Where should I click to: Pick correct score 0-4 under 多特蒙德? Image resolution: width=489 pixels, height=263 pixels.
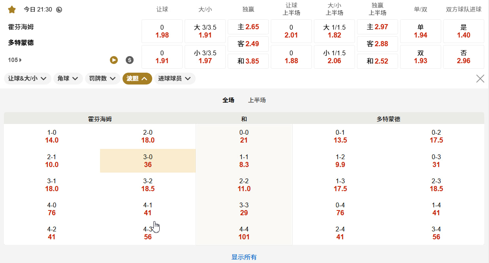point(340,209)
